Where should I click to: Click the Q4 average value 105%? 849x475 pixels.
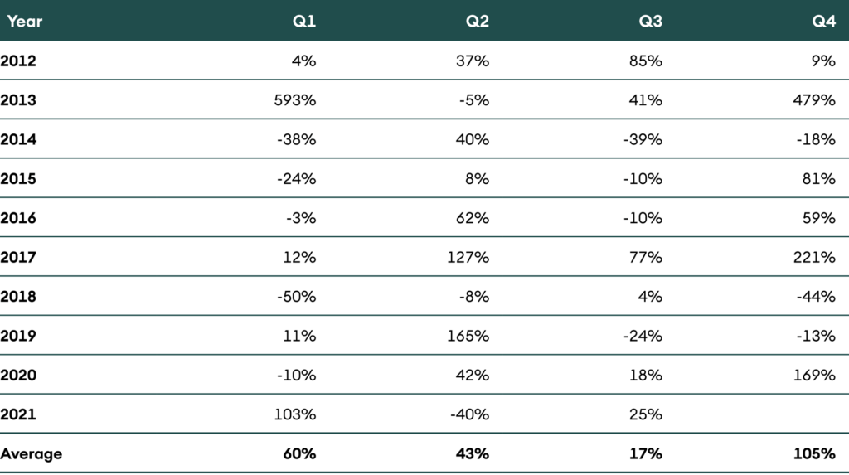(x=813, y=453)
